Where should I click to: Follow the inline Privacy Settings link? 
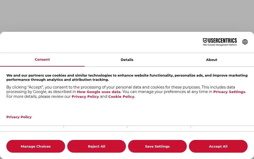point(229,92)
